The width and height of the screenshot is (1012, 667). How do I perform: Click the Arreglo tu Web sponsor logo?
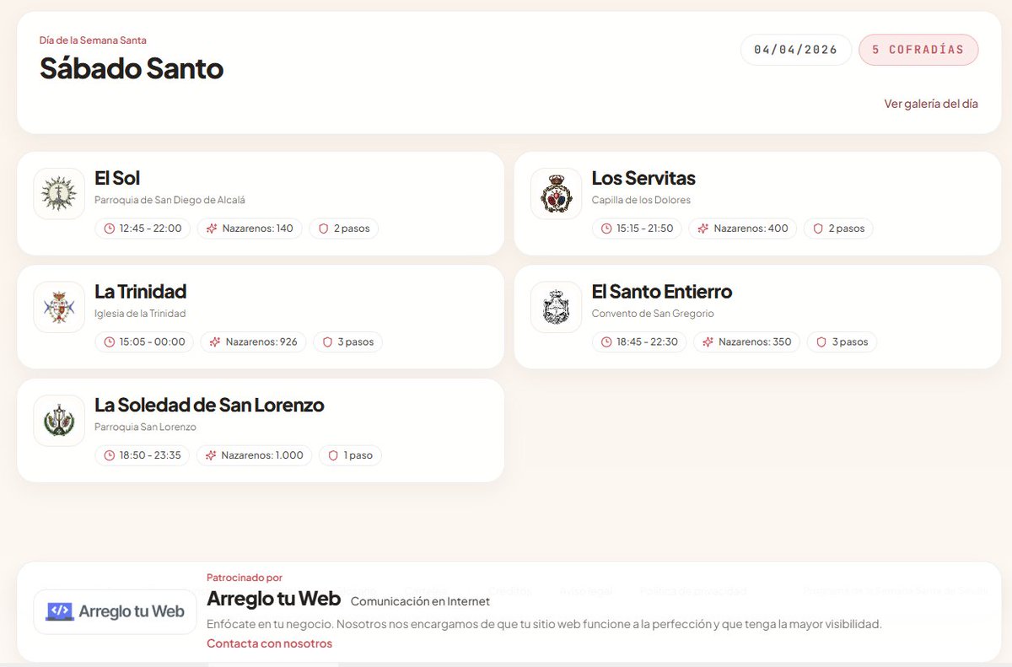click(x=116, y=611)
